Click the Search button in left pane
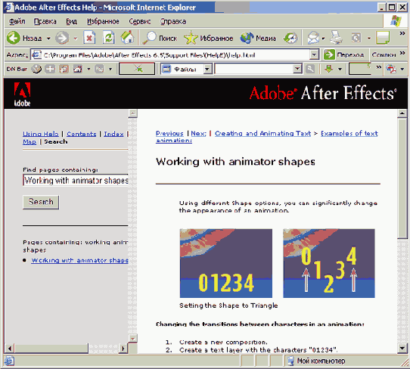The image size is (410, 369). [41, 202]
